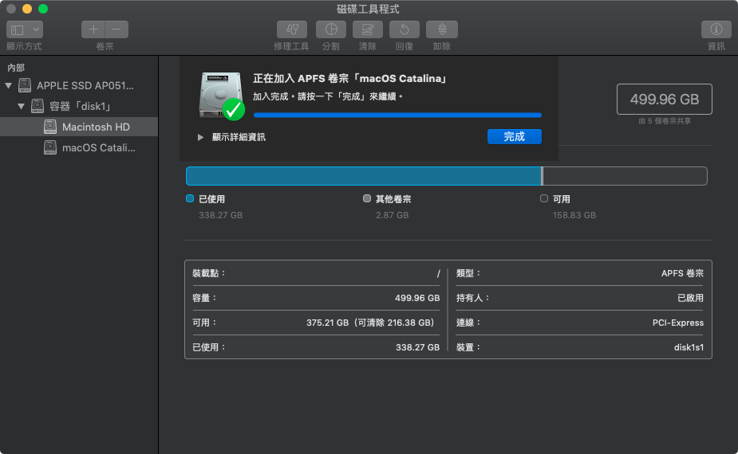The height and width of the screenshot is (454, 738).
Task: Click the blue 已使用 legend swatch
Action: click(190, 198)
